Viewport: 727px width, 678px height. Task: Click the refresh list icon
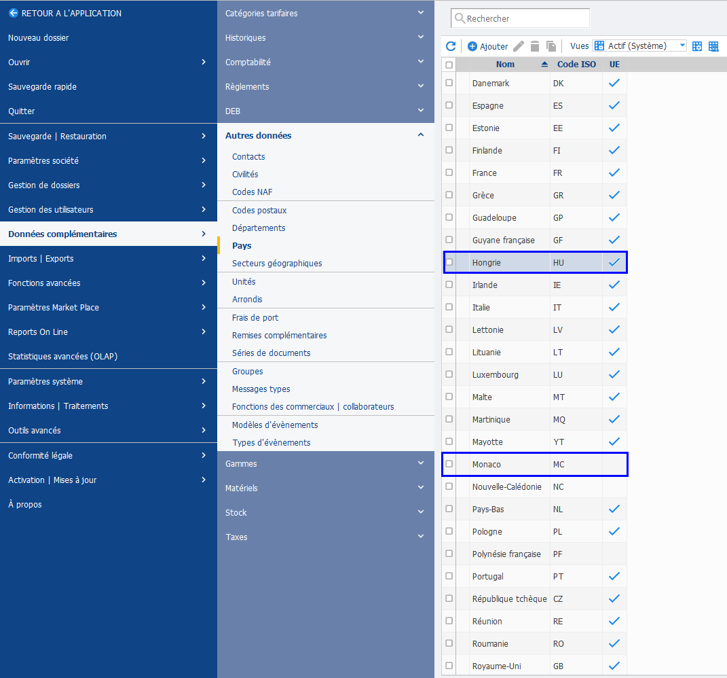point(451,46)
